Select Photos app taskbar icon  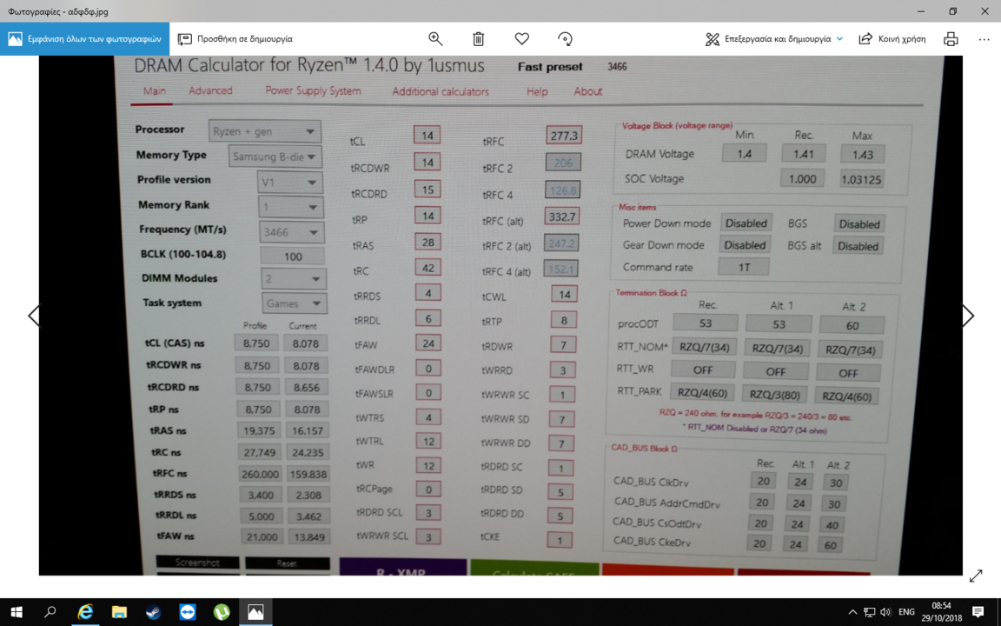255,612
